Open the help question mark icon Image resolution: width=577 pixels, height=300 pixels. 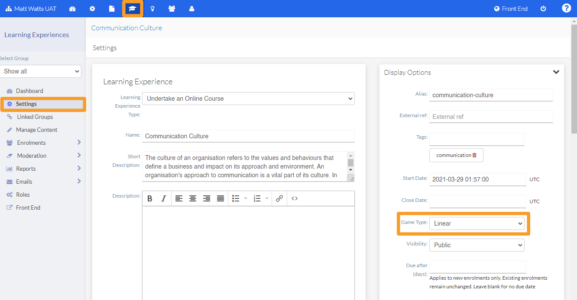click(x=566, y=8)
